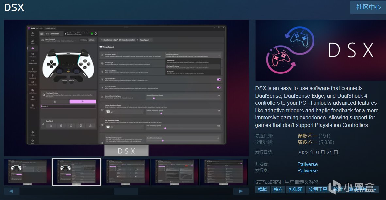
Task: Click the 实用工具 tag
Action: [x=318, y=190]
